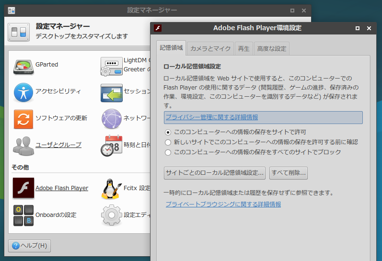Click the Flash logo in Adobe Flash Player title bar

(158, 28)
